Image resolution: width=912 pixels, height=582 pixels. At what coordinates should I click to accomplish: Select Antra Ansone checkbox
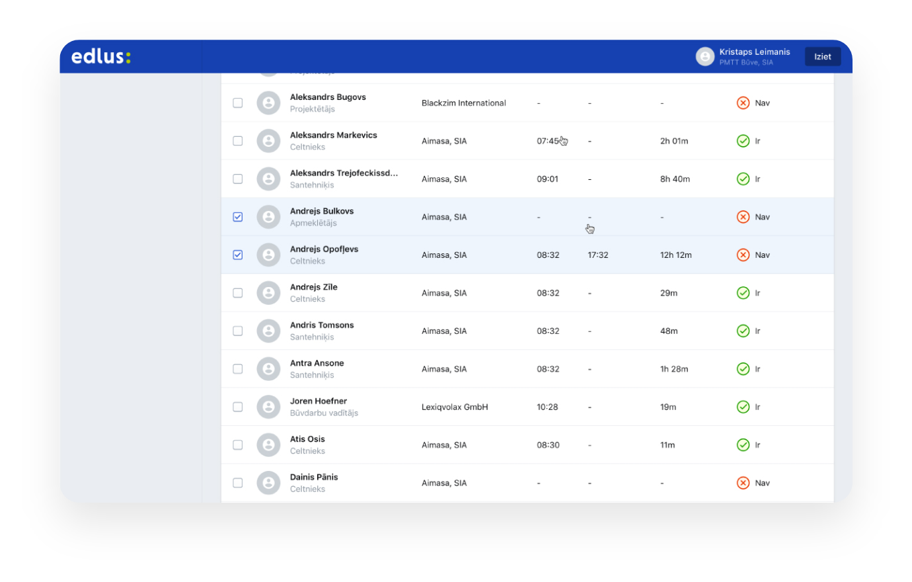[x=238, y=369]
